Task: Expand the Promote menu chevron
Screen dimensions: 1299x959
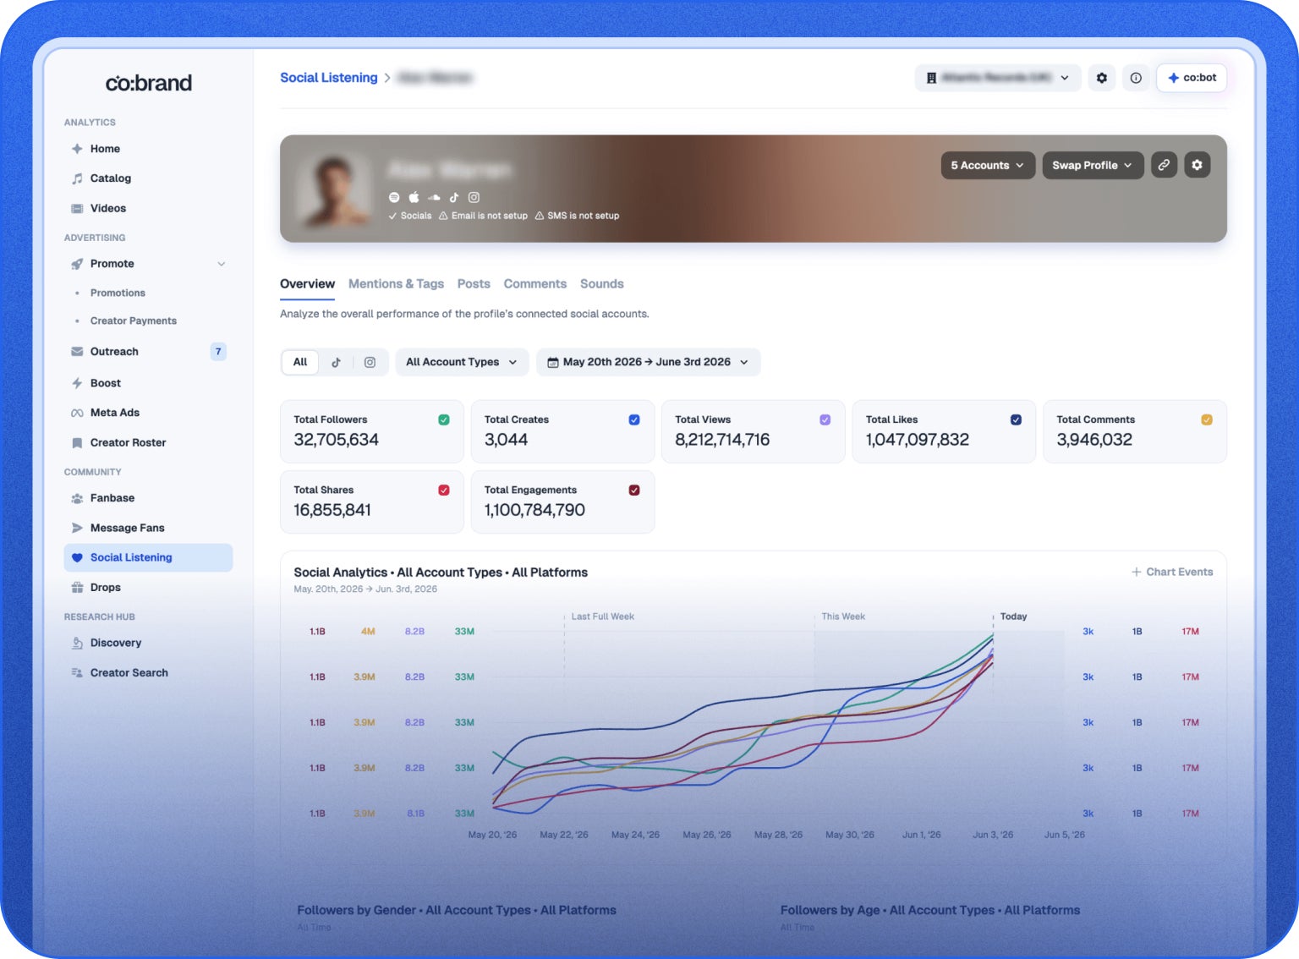Action: 222,264
